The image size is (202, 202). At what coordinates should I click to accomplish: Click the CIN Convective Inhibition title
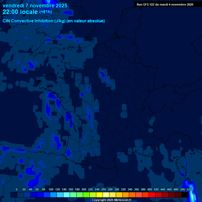pos(54,21)
